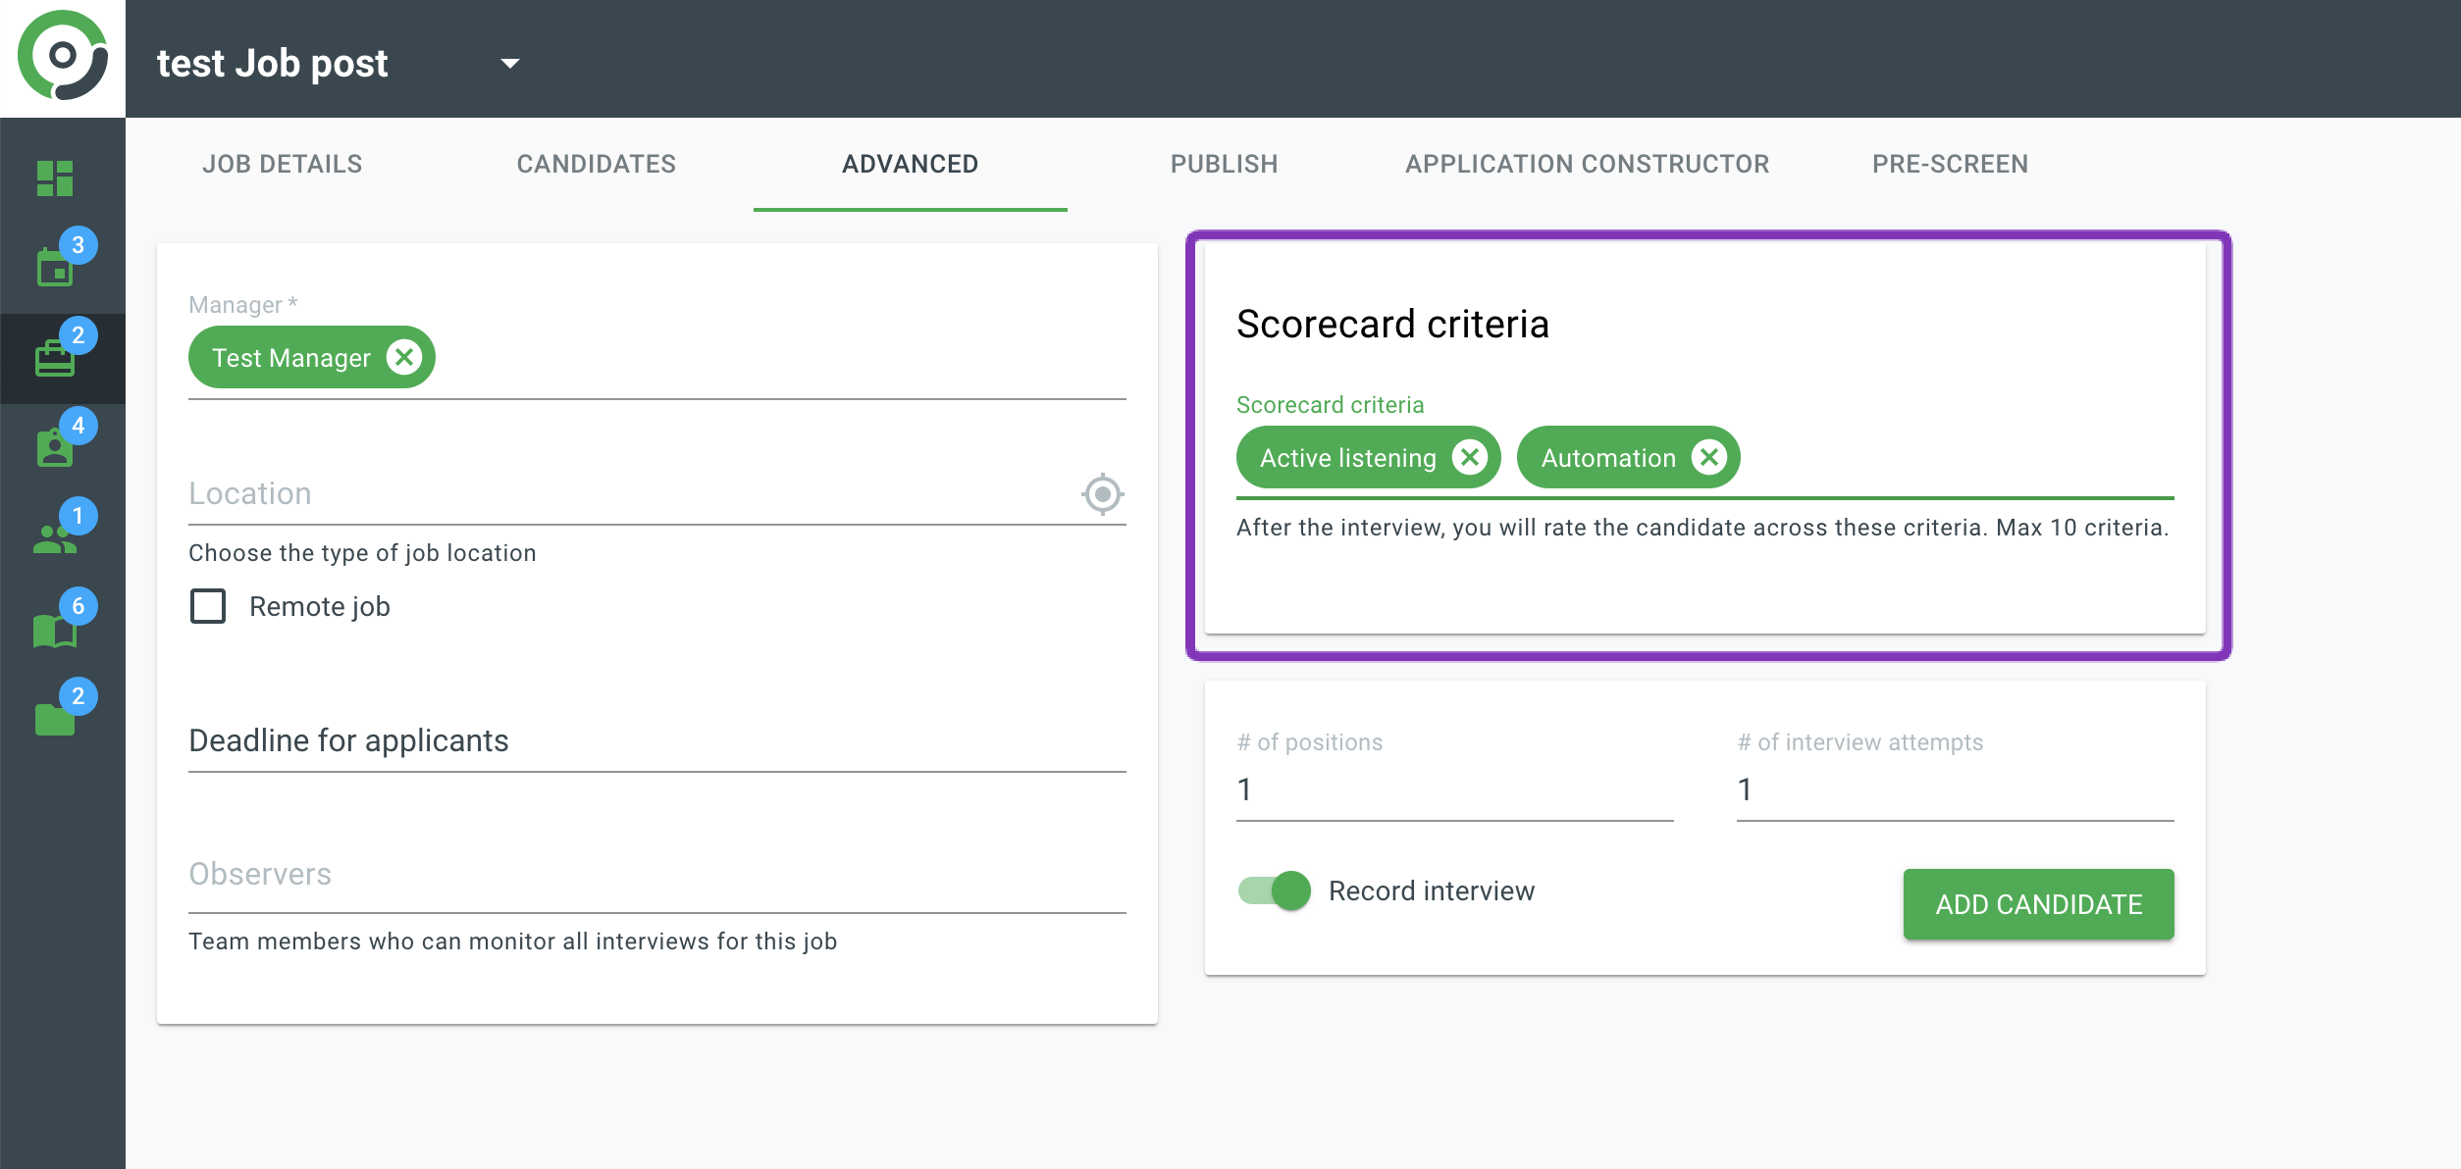Toggle the Record interview switch
The height and width of the screenshot is (1169, 2461).
(1275, 890)
